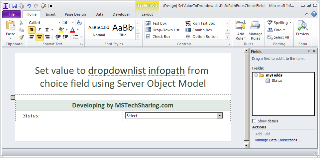Screen dimensions: 320x158
Task: Toggle center alignment
Action: point(40,37)
